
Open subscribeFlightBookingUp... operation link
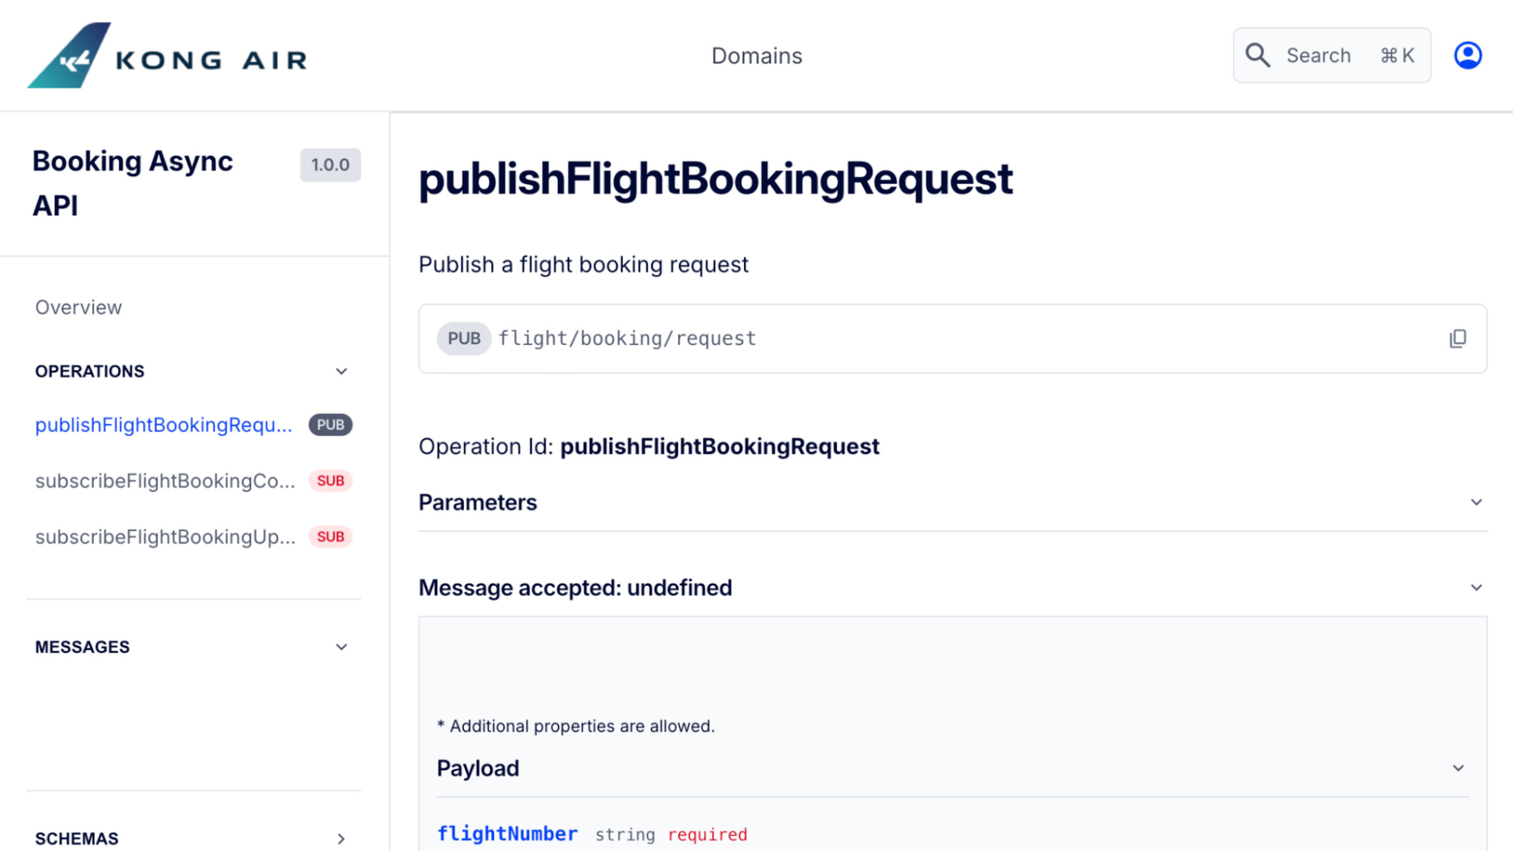pyautogui.click(x=165, y=537)
